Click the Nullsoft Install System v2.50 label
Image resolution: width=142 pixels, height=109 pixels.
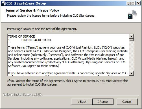22,95
